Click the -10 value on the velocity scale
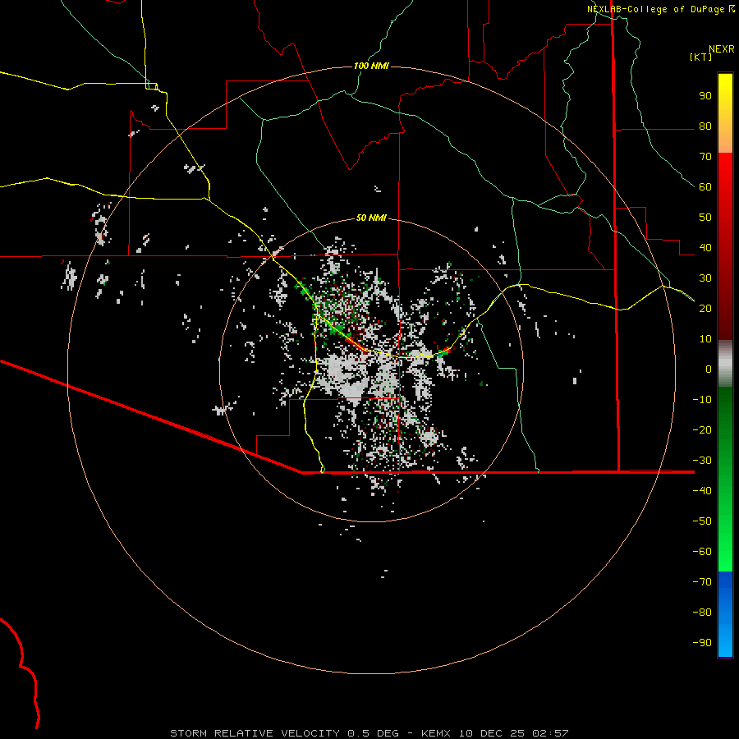 pos(702,400)
